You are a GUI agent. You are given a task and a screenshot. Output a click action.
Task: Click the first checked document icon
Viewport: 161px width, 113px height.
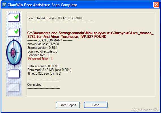click(14, 17)
